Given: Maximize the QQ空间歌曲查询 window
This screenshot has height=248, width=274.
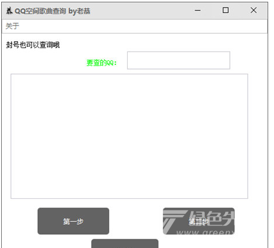Looking at the screenshot, I should coord(225,10).
